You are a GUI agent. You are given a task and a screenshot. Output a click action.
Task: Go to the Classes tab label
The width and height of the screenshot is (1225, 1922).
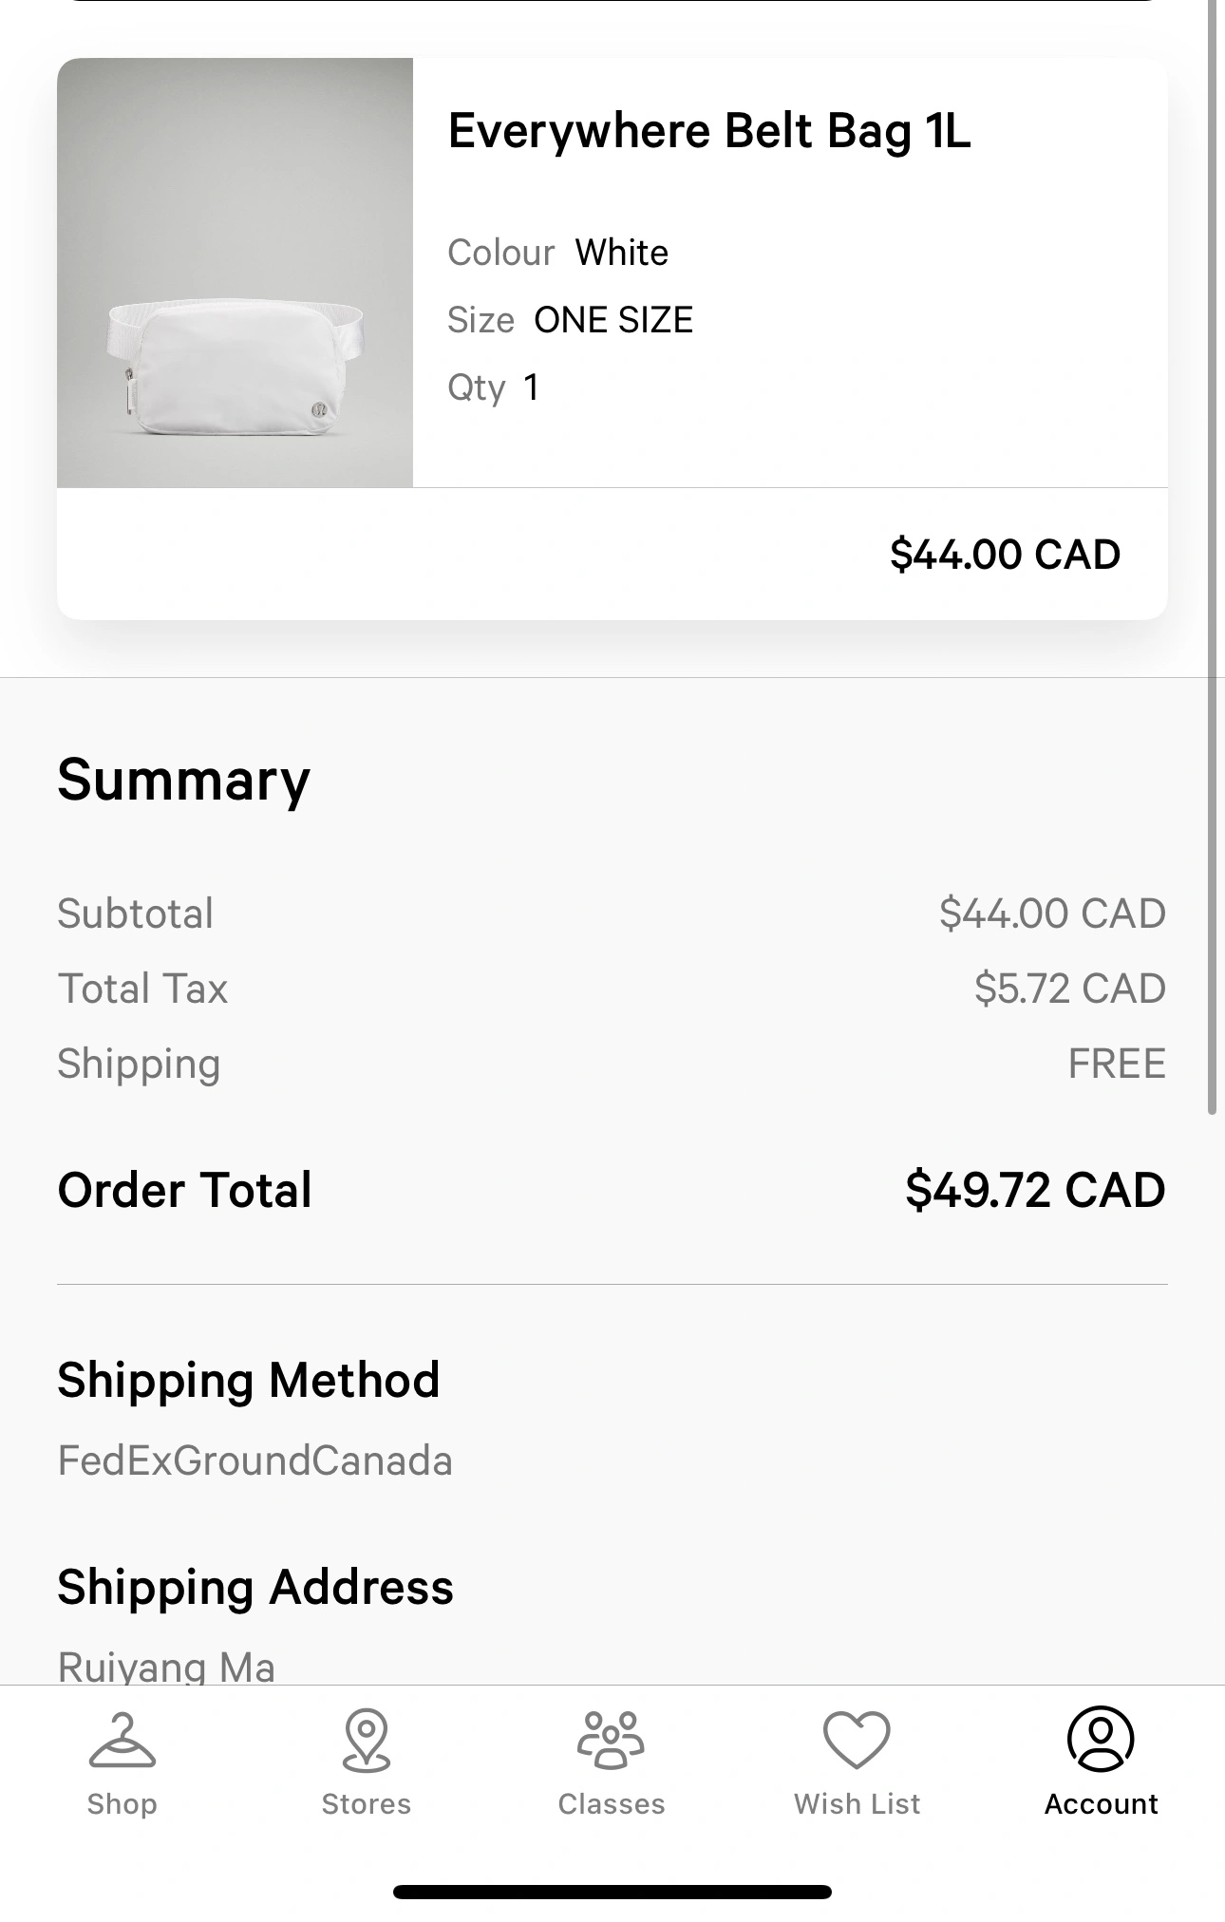[611, 1803]
